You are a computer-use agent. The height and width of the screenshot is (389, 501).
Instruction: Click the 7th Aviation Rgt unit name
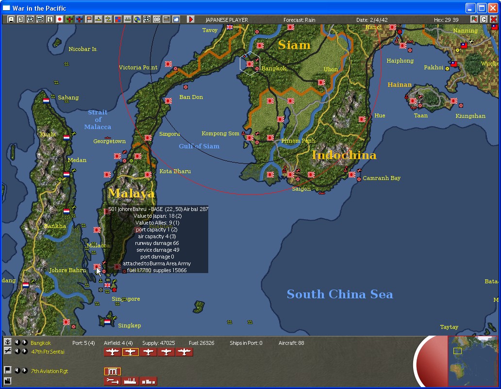click(x=49, y=371)
